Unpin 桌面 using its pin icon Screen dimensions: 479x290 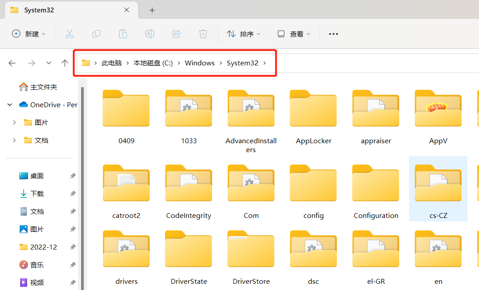pos(73,176)
